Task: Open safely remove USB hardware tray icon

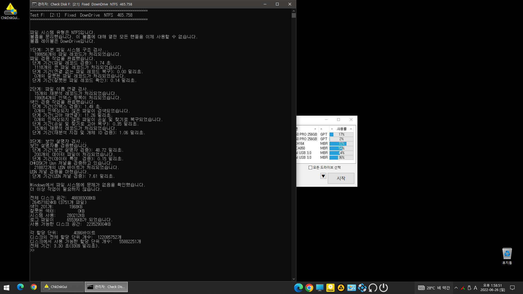Action: (x=469, y=288)
